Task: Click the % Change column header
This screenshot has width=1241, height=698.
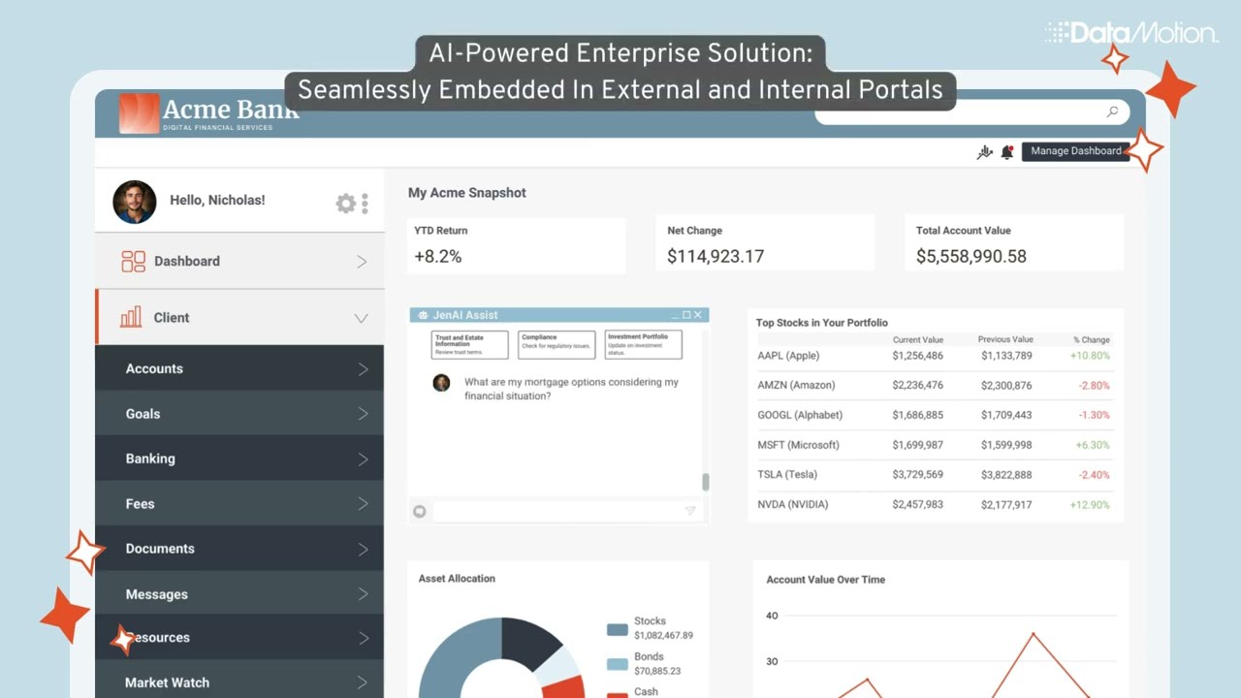Action: tap(1092, 340)
